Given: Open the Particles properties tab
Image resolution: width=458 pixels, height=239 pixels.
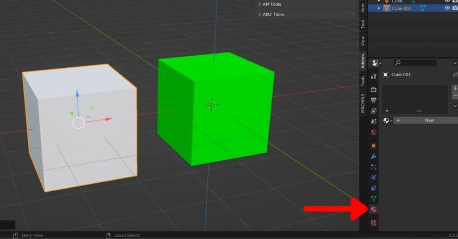Looking at the screenshot, I should (x=374, y=167).
